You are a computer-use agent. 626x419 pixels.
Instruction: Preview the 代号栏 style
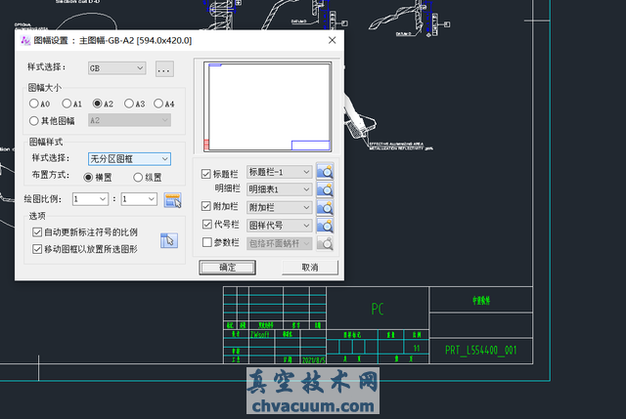[325, 226]
